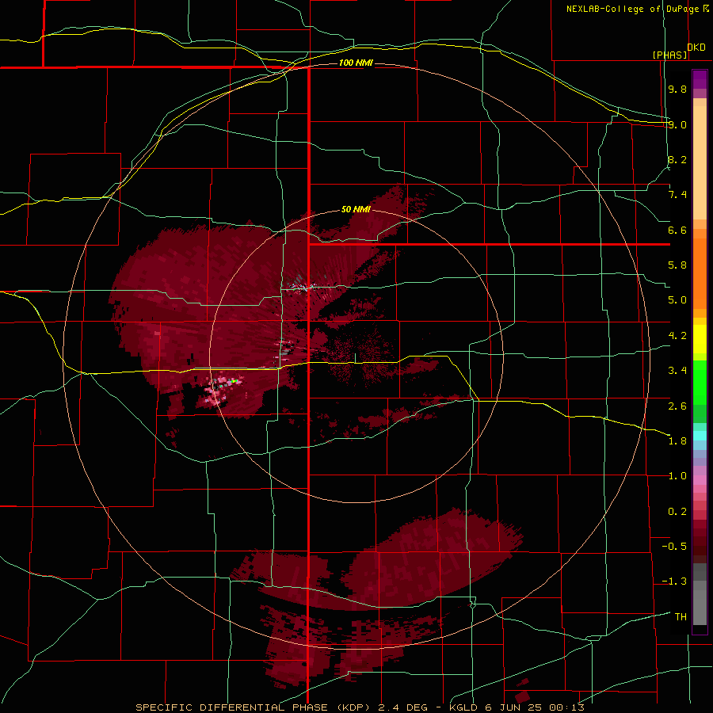This screenshot has height=713, width=713.
Task: Click the TH threshold label
Action: tap(681, 617)
